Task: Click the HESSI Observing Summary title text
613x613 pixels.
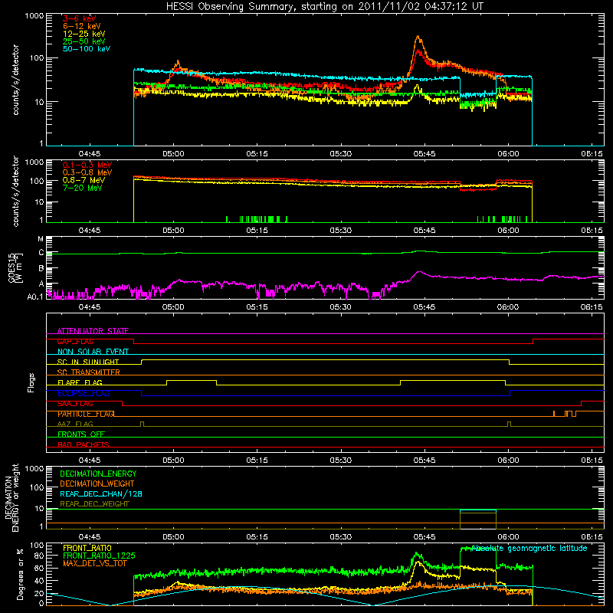Action: 325,6
